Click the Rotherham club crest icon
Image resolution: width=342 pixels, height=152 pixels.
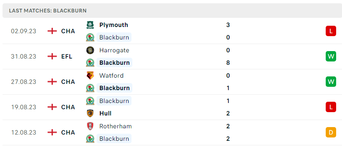click(90, 126)
